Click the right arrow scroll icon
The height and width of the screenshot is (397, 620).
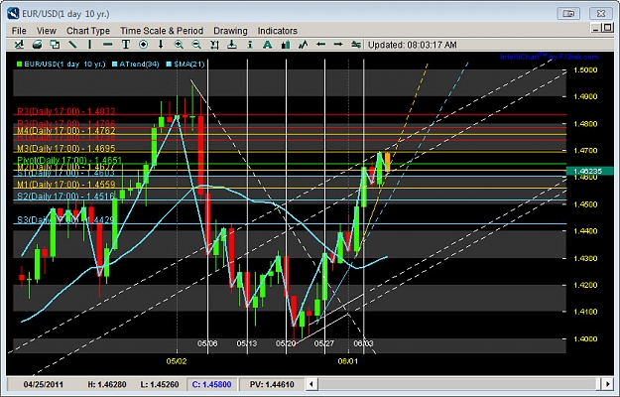[x=338, y=45]
